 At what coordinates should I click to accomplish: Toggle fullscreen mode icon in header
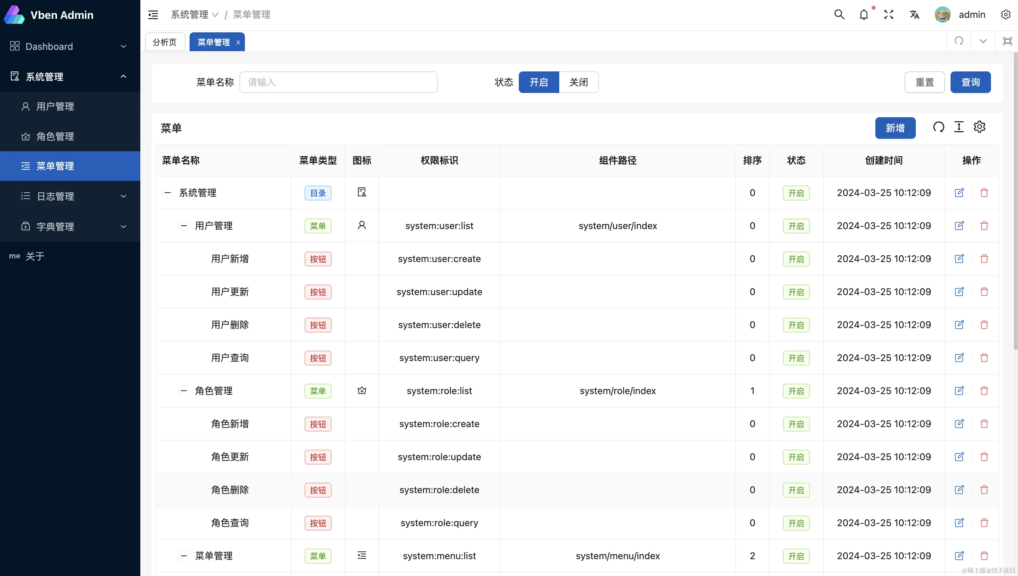click(x=888, y=14)
